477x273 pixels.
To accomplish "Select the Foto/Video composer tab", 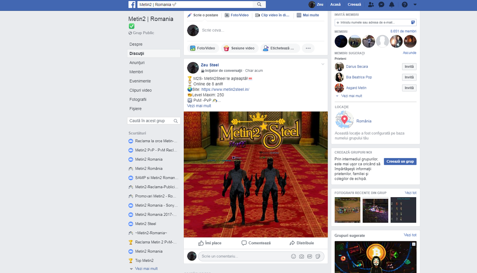I will [237, 15].
